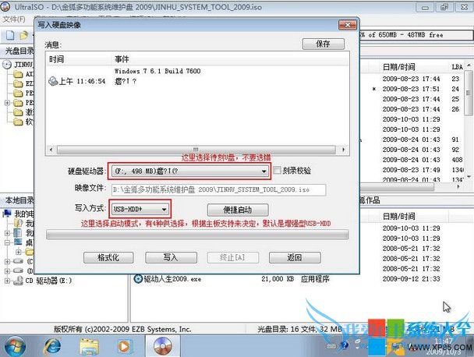Screen dimensions: 474x357
Task: Click the 便捷启动 button
Action: [238, 210]
